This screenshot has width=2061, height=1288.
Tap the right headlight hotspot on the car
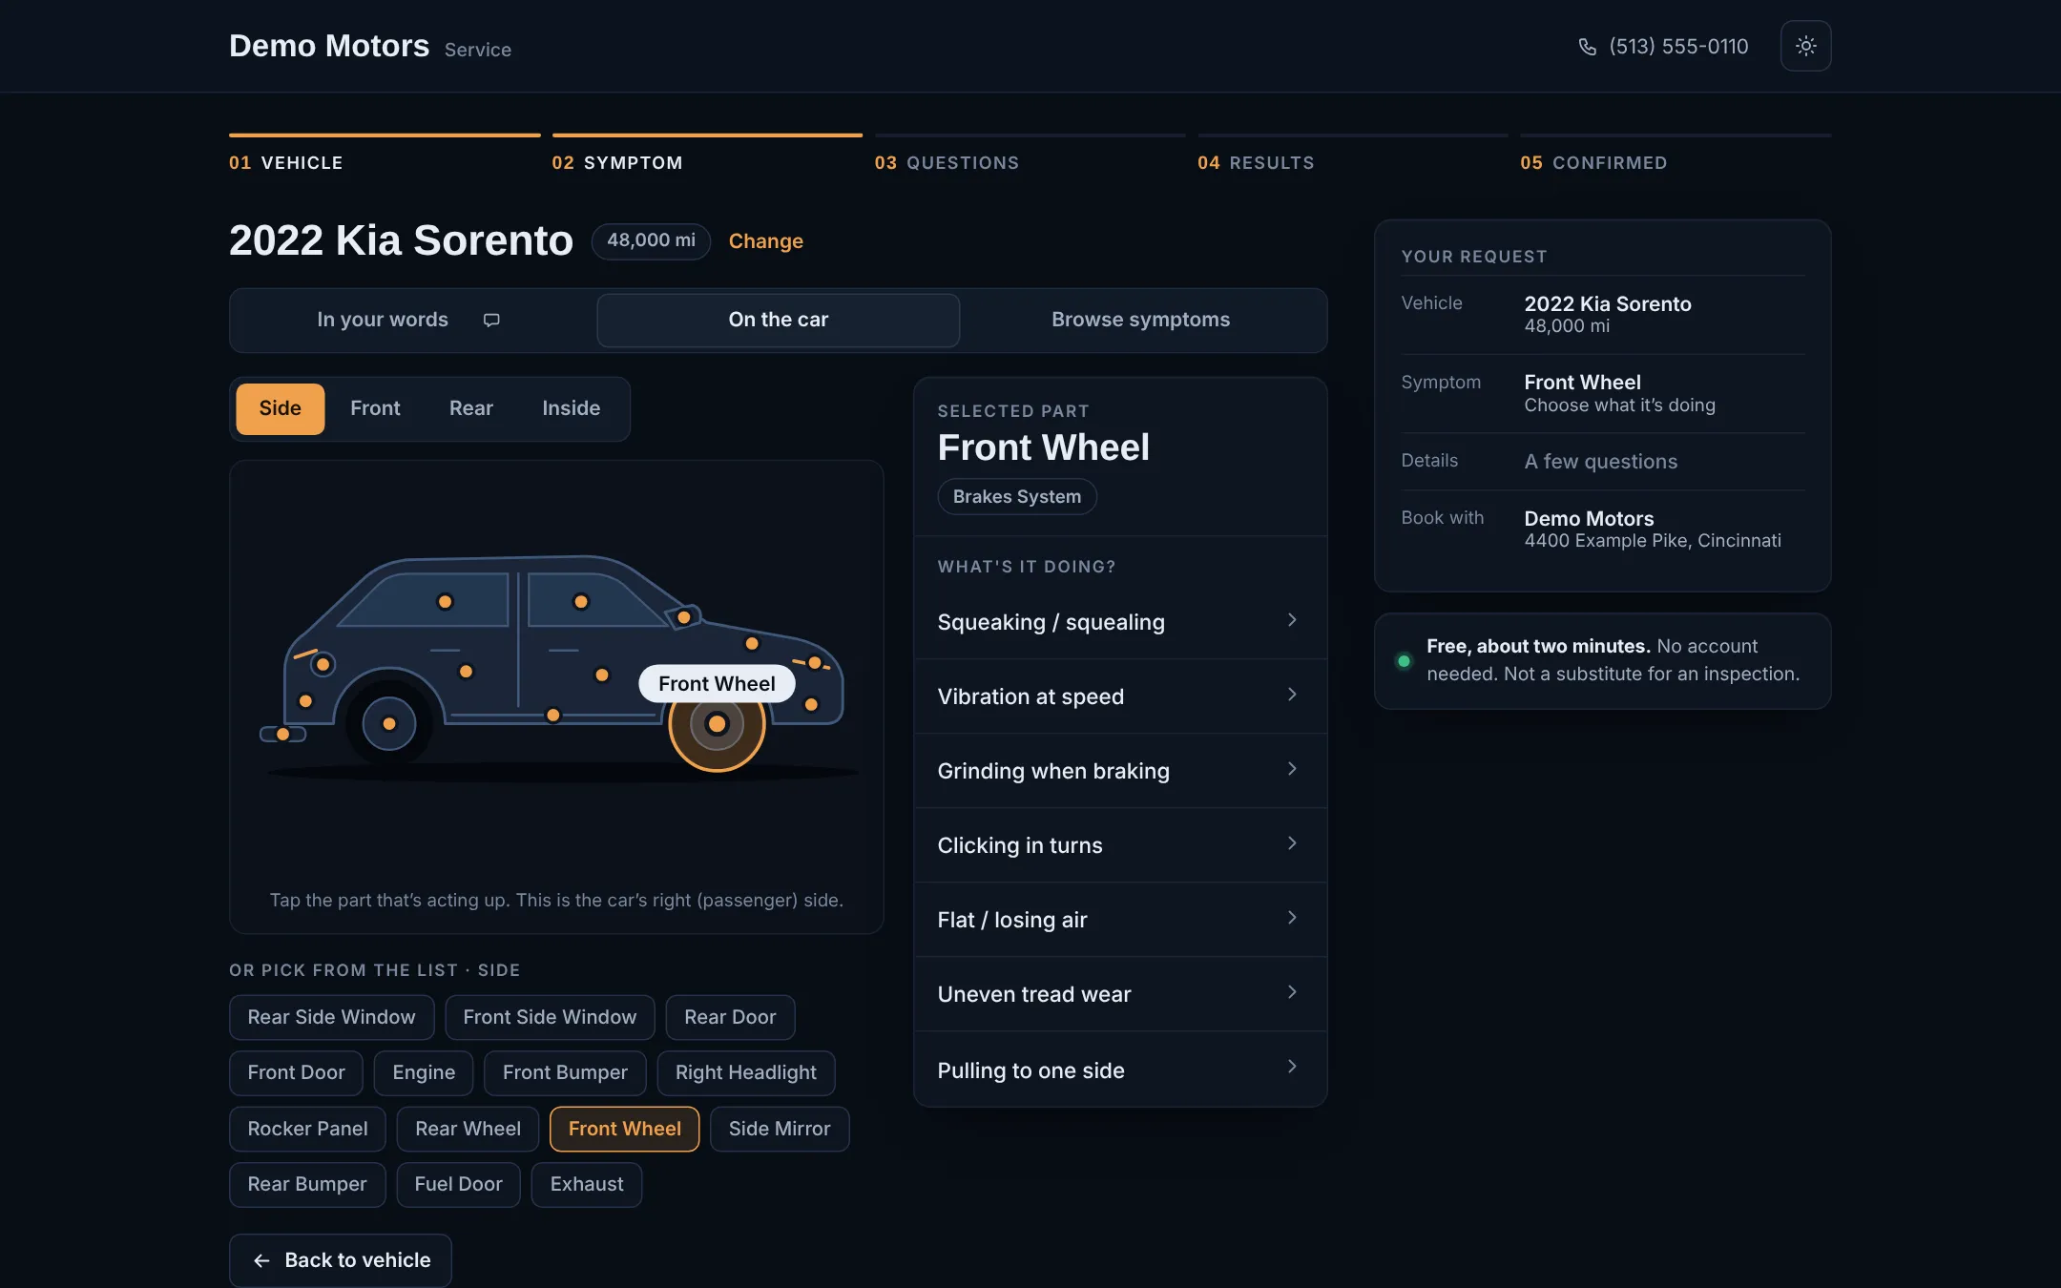(x=815, y=663)
